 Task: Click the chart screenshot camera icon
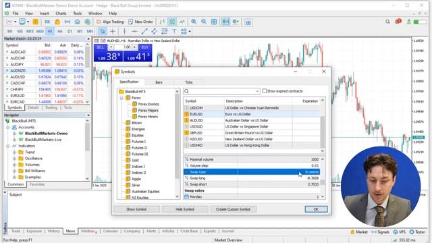click(x=248, y=22)
